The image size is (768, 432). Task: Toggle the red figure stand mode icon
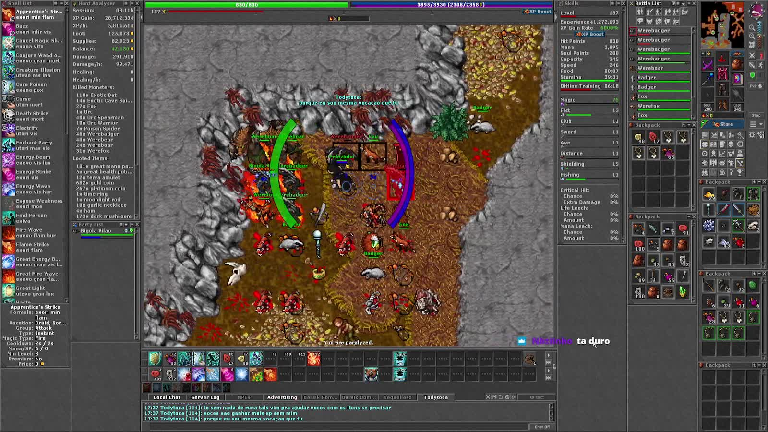click(761, 55)
